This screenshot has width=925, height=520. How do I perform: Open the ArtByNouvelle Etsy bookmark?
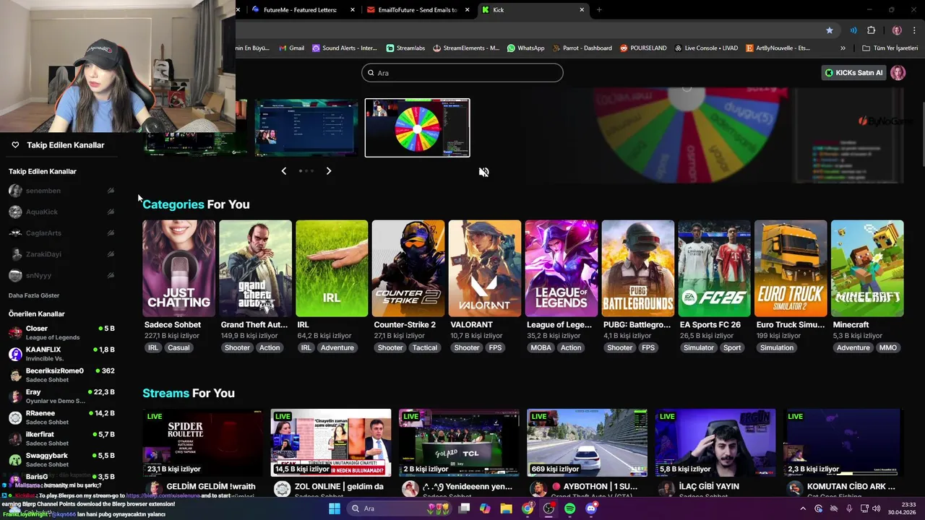pyautogui.click(x=778, y=48)
